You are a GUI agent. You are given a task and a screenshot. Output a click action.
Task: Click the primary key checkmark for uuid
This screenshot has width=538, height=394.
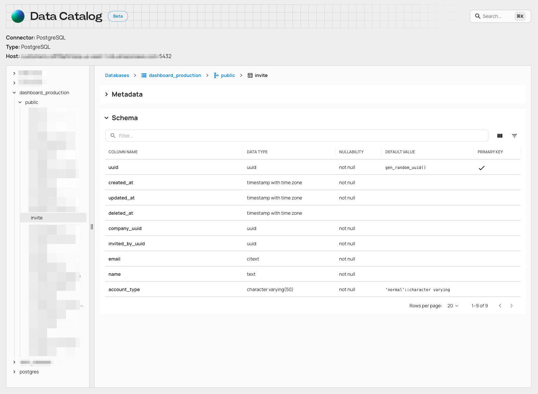tap(482, 168)
